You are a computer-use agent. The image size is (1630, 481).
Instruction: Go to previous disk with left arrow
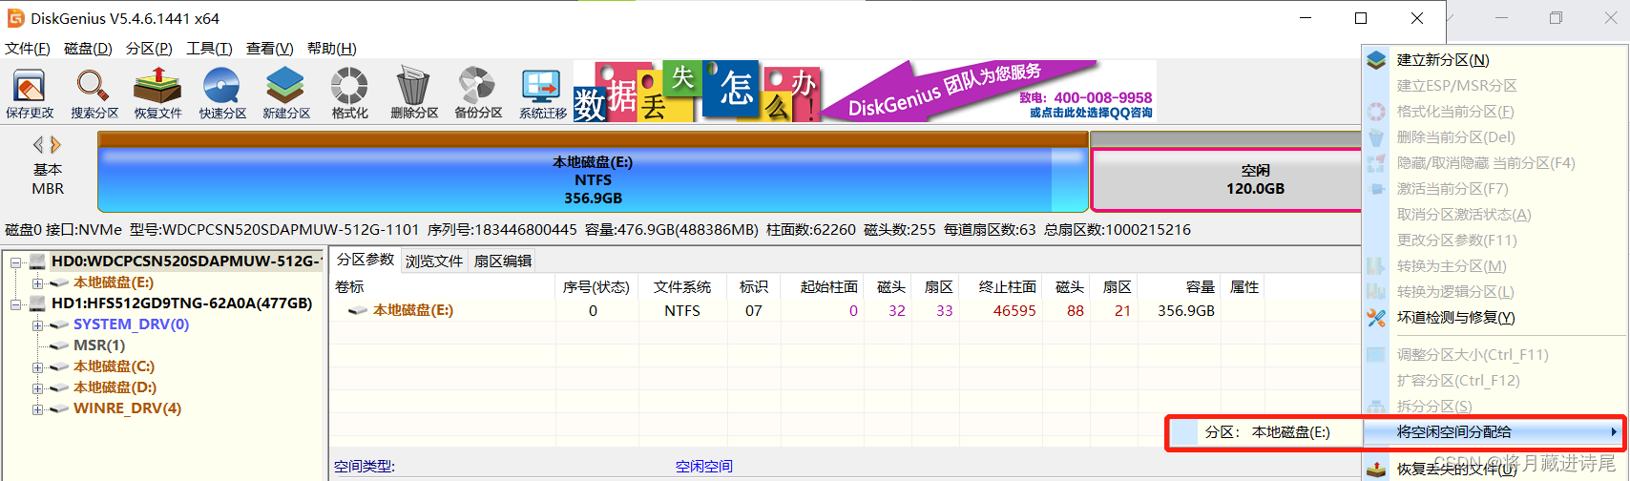(38, 145)
